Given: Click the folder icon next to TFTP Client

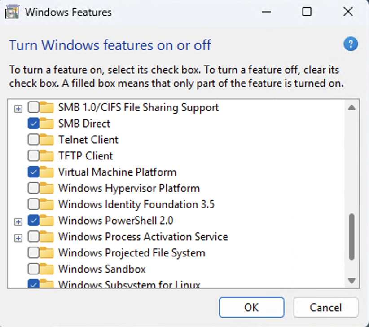Looking at the screenshot, I should tap(47, 156).
